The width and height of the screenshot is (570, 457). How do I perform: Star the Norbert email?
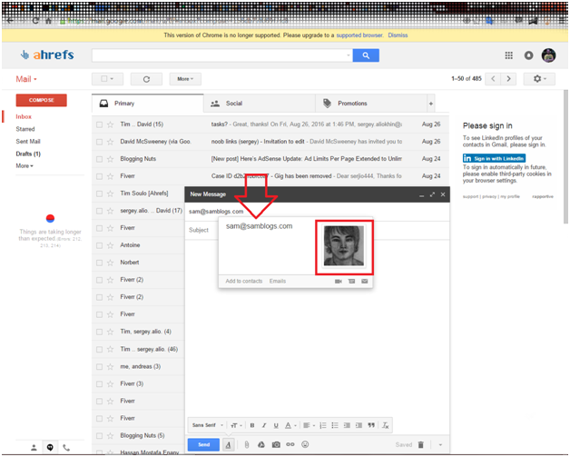tap(110, 263)
